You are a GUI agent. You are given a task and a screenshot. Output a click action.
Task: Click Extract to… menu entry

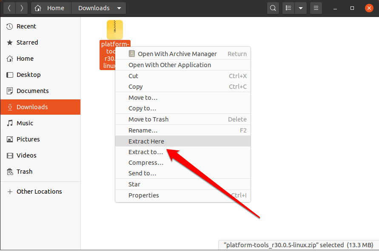click(x=183, y=152)
